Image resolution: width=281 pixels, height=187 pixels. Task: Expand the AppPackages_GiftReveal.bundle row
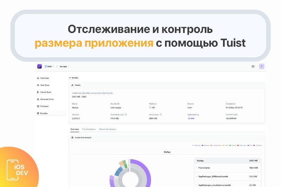point(228,176)
